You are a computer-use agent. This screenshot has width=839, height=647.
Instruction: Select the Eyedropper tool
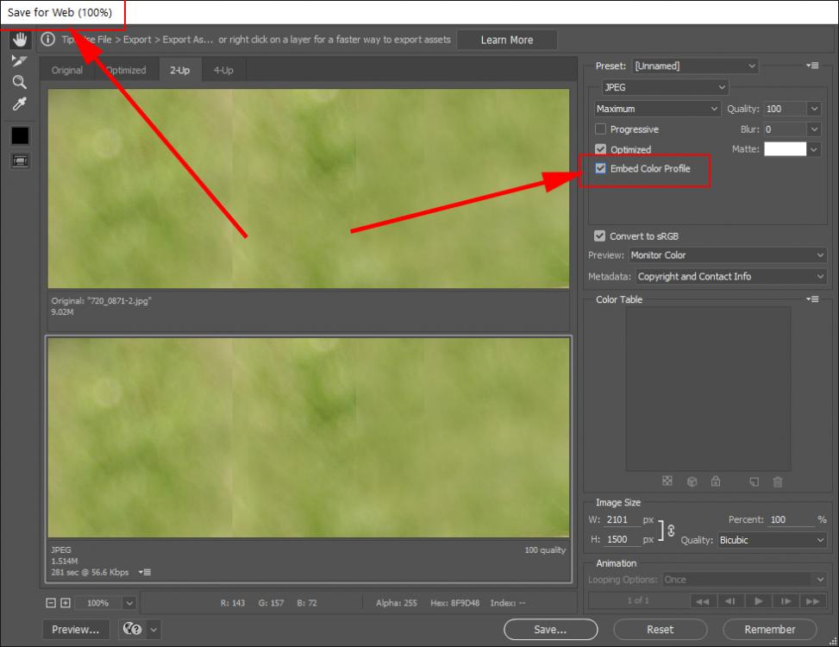(19, 104)
